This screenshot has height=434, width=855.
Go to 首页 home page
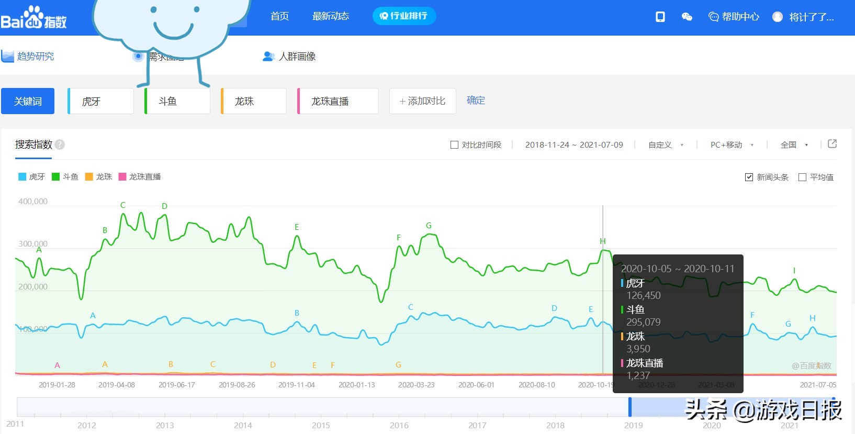(279, 16)
